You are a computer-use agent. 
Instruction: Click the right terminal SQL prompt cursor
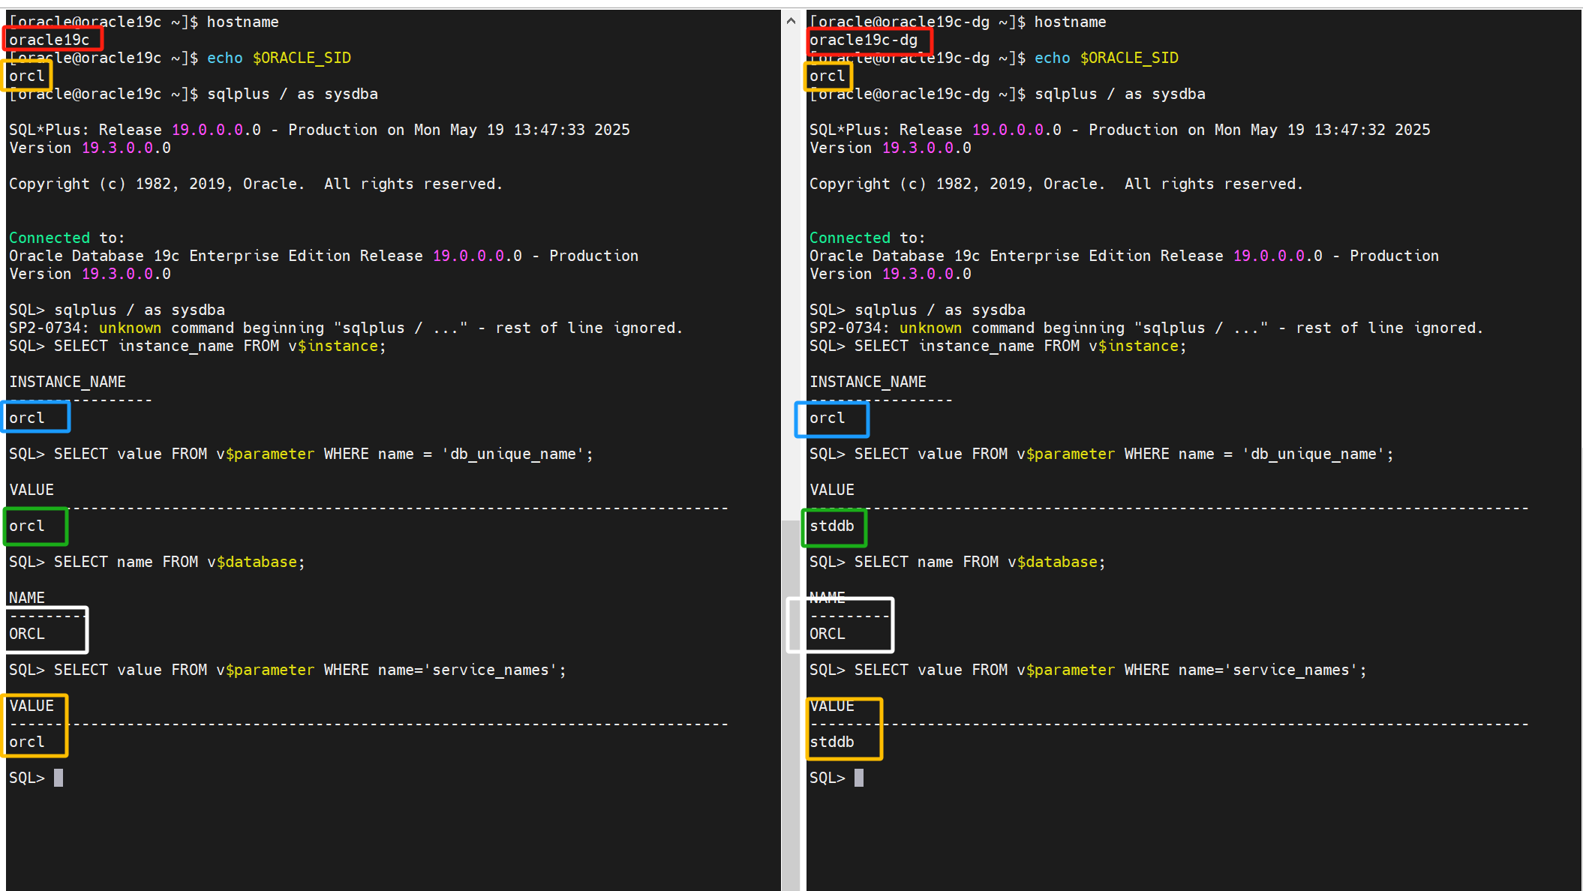pos(859,778)
